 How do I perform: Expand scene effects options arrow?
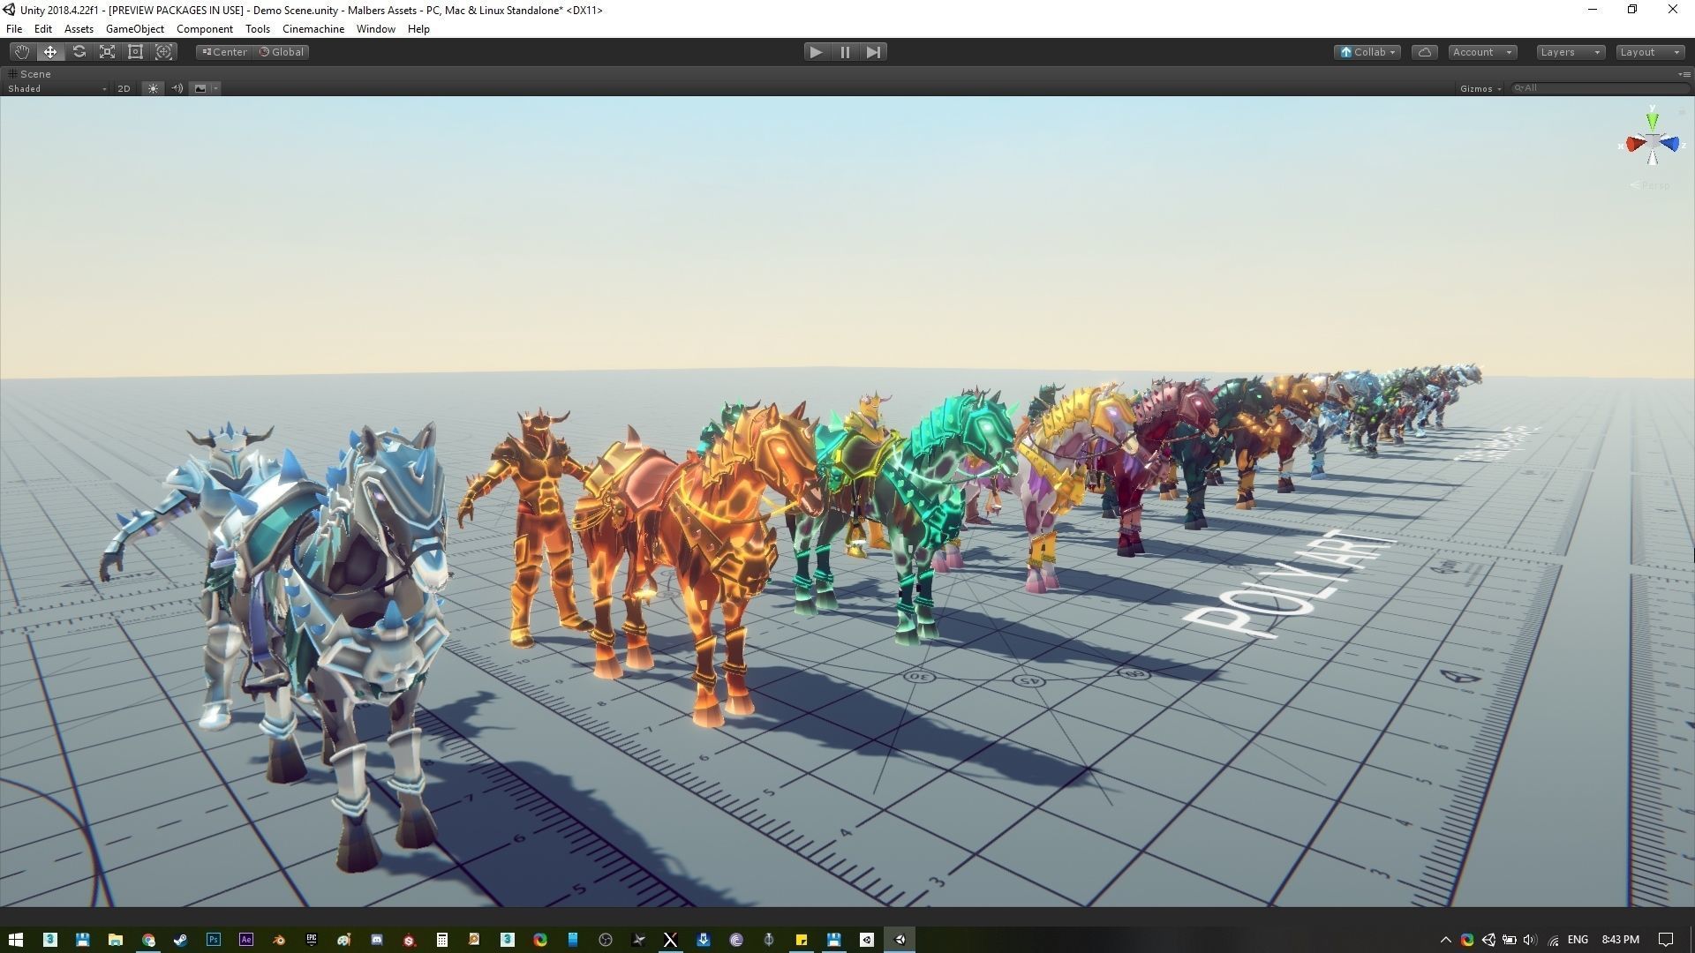(x=215, y=88)
